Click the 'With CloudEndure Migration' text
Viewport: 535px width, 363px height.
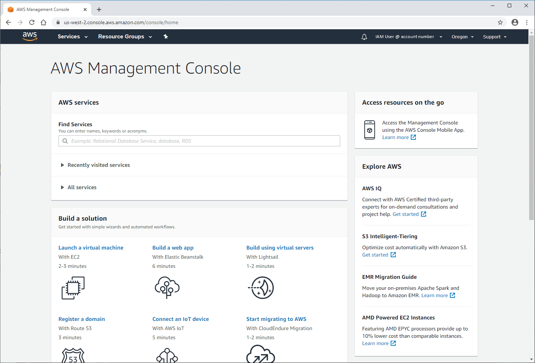tap(279, 328)
